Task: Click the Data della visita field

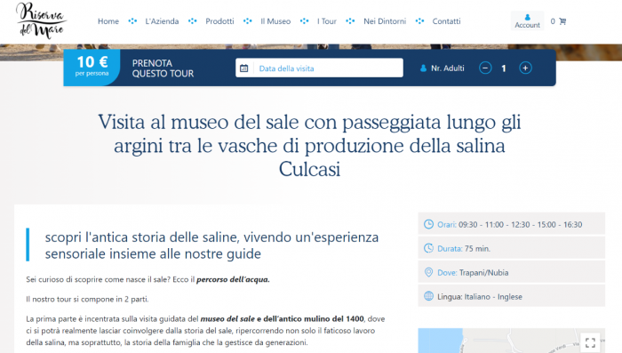Action: (x=319, y=68)
